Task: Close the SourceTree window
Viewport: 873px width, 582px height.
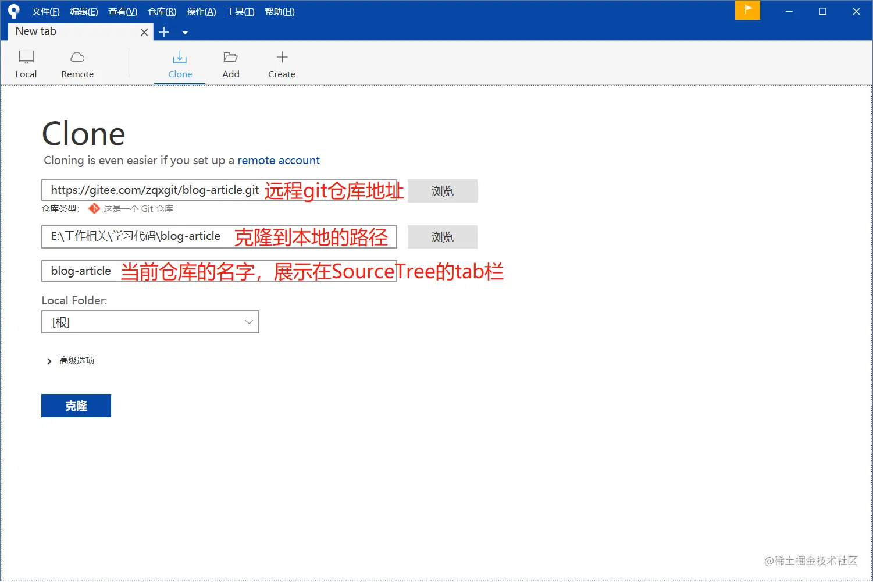Action: [856, 11]
